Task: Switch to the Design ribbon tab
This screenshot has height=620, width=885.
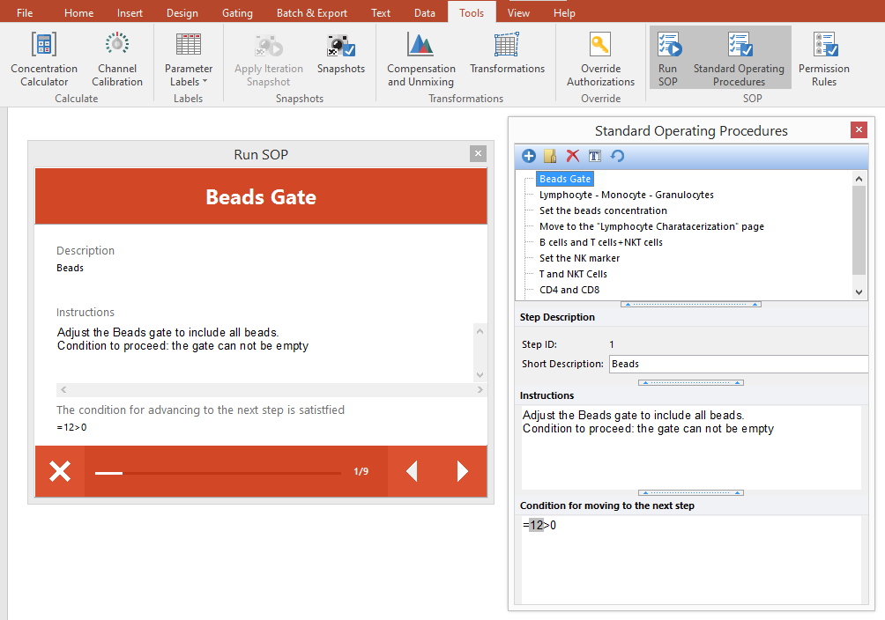Action: (x=182, y=12)
